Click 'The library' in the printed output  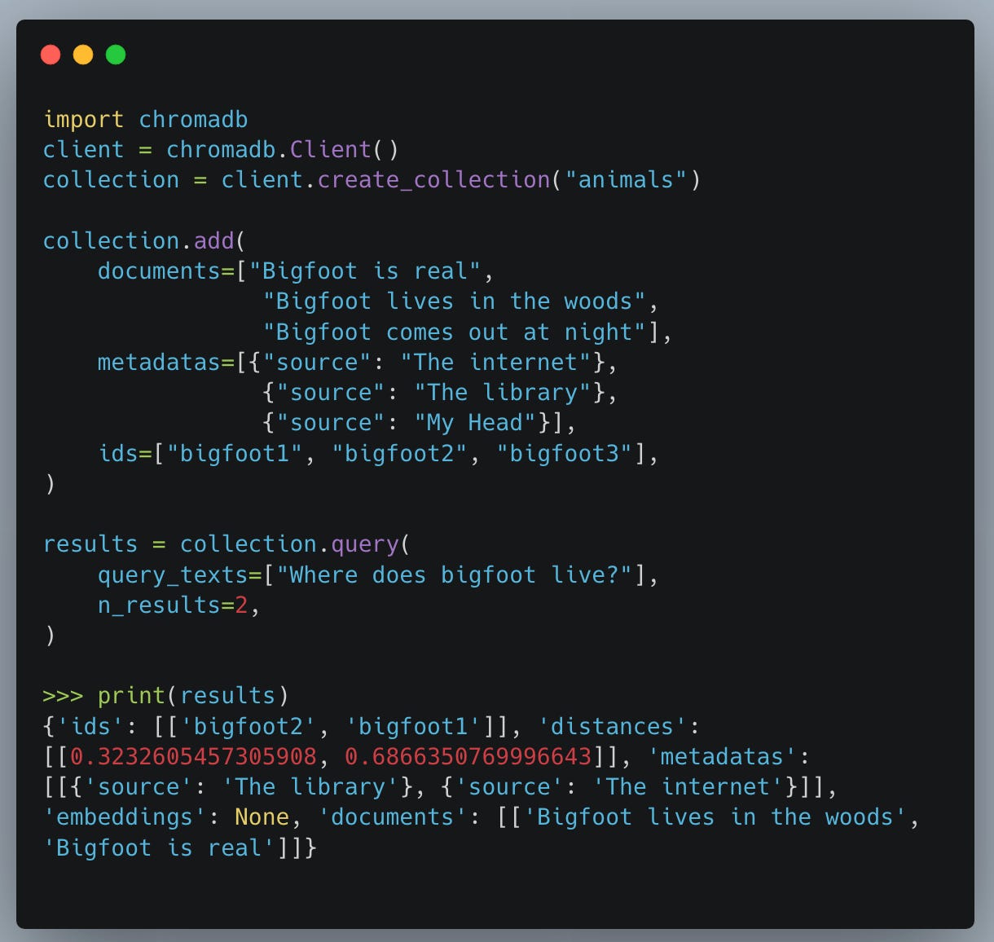coord(310,787)
